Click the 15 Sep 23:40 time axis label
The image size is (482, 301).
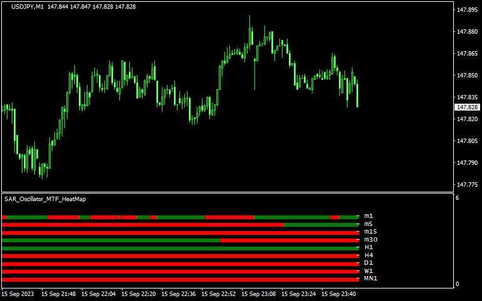click(338, 294)
